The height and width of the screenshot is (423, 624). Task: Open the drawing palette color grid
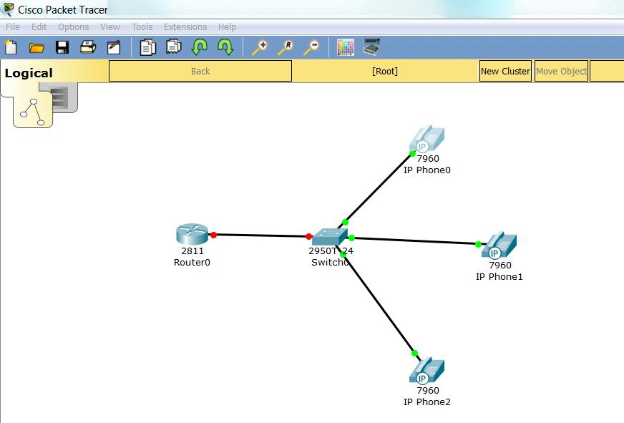[x=346, y=48]
